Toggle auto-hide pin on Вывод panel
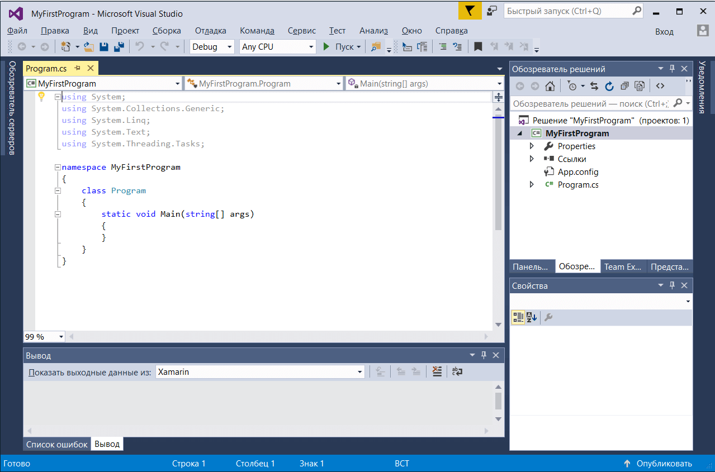This screenshot has height=472, width=715. click(484, 355)
